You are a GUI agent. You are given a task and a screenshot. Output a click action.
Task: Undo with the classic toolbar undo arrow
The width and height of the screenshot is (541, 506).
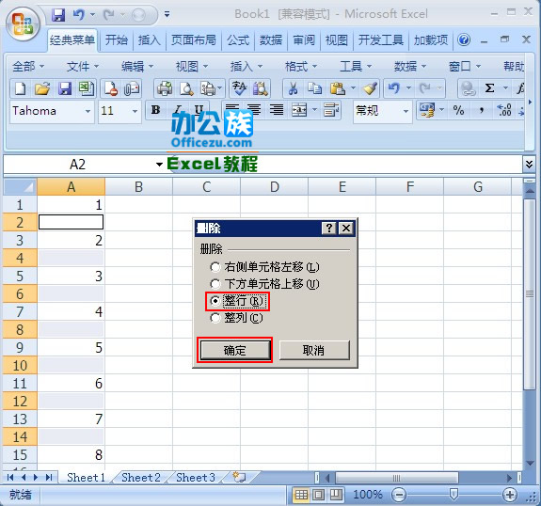[x=394, y=88]
